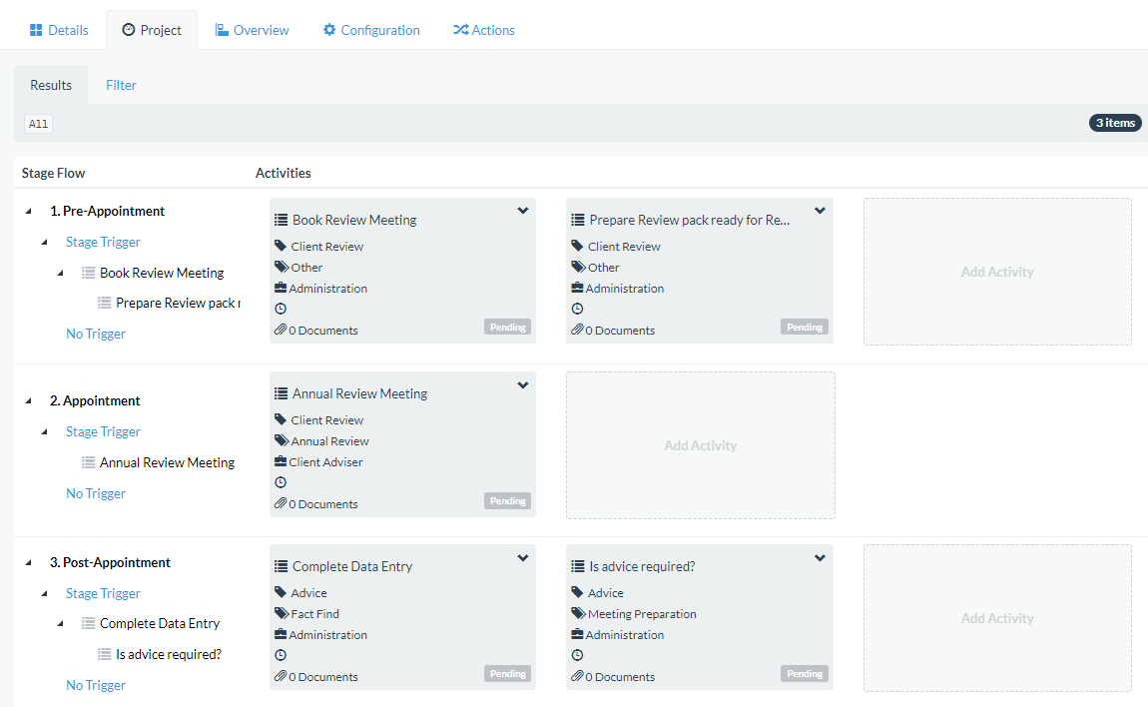The height and width of the screenshot is (707, 1148).
Task: Open dropdown chevron on Annual Review Meeting card
Action: (x=522, y=385)
